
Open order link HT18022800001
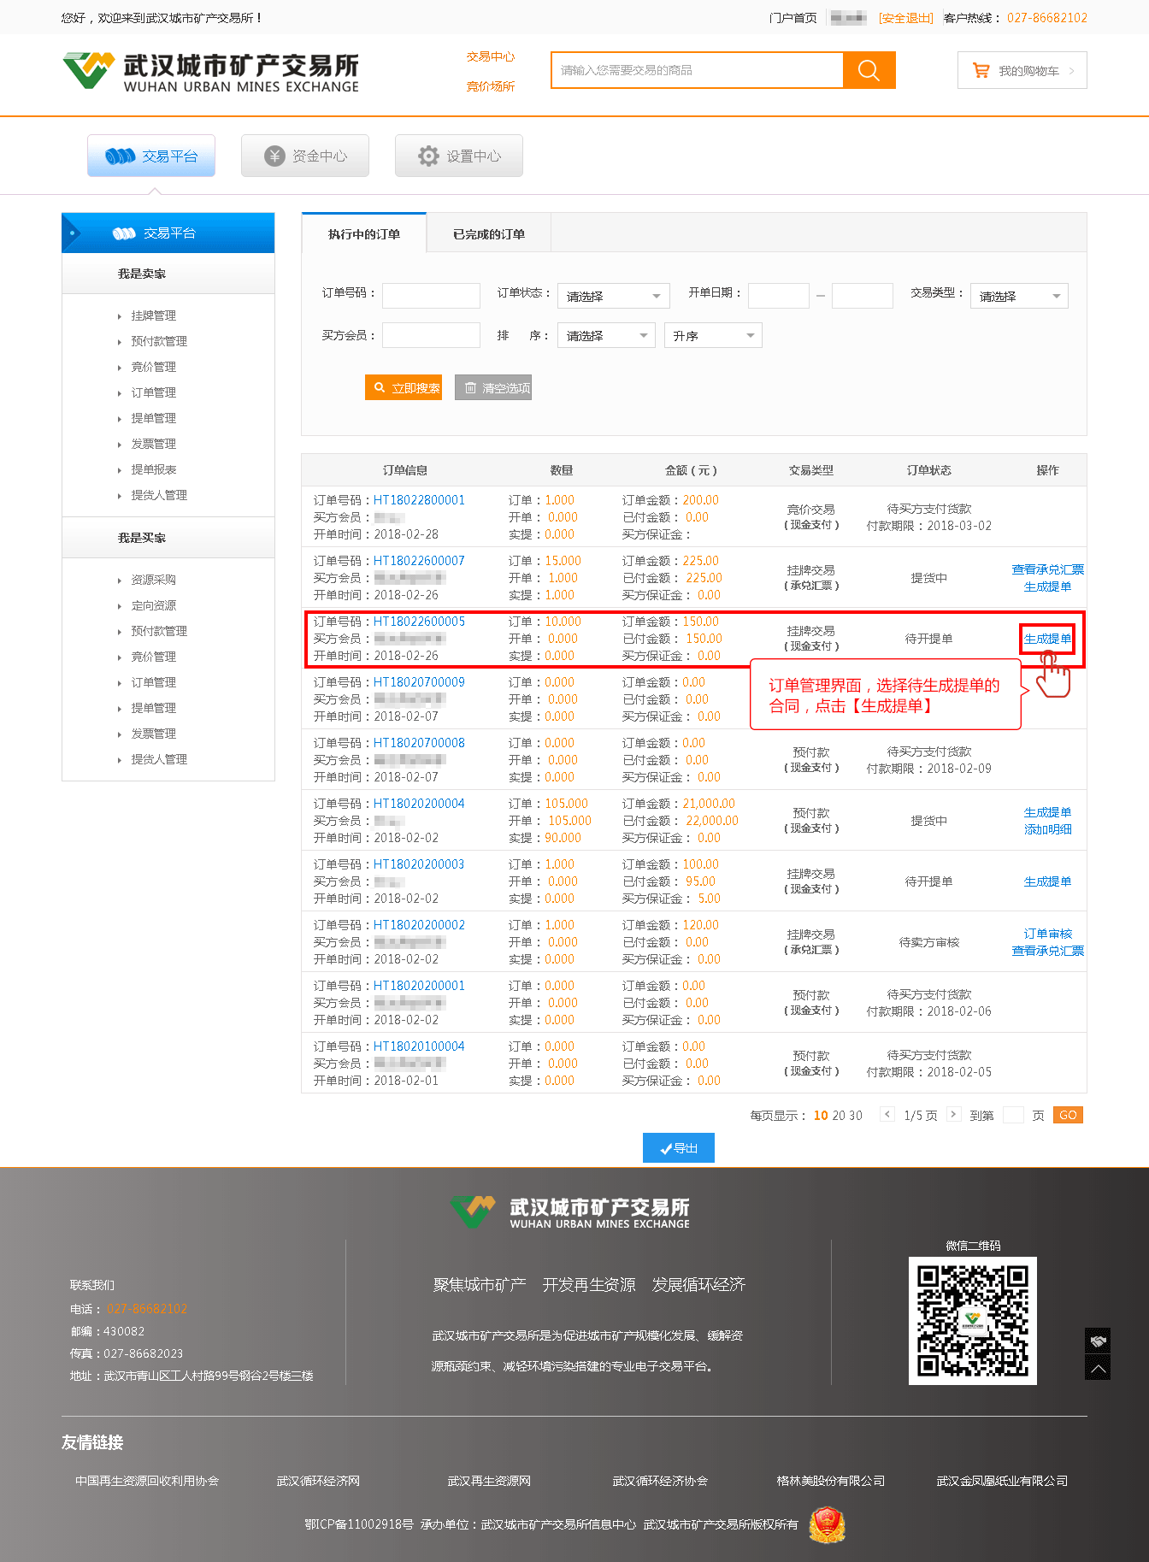pos(419,500)
